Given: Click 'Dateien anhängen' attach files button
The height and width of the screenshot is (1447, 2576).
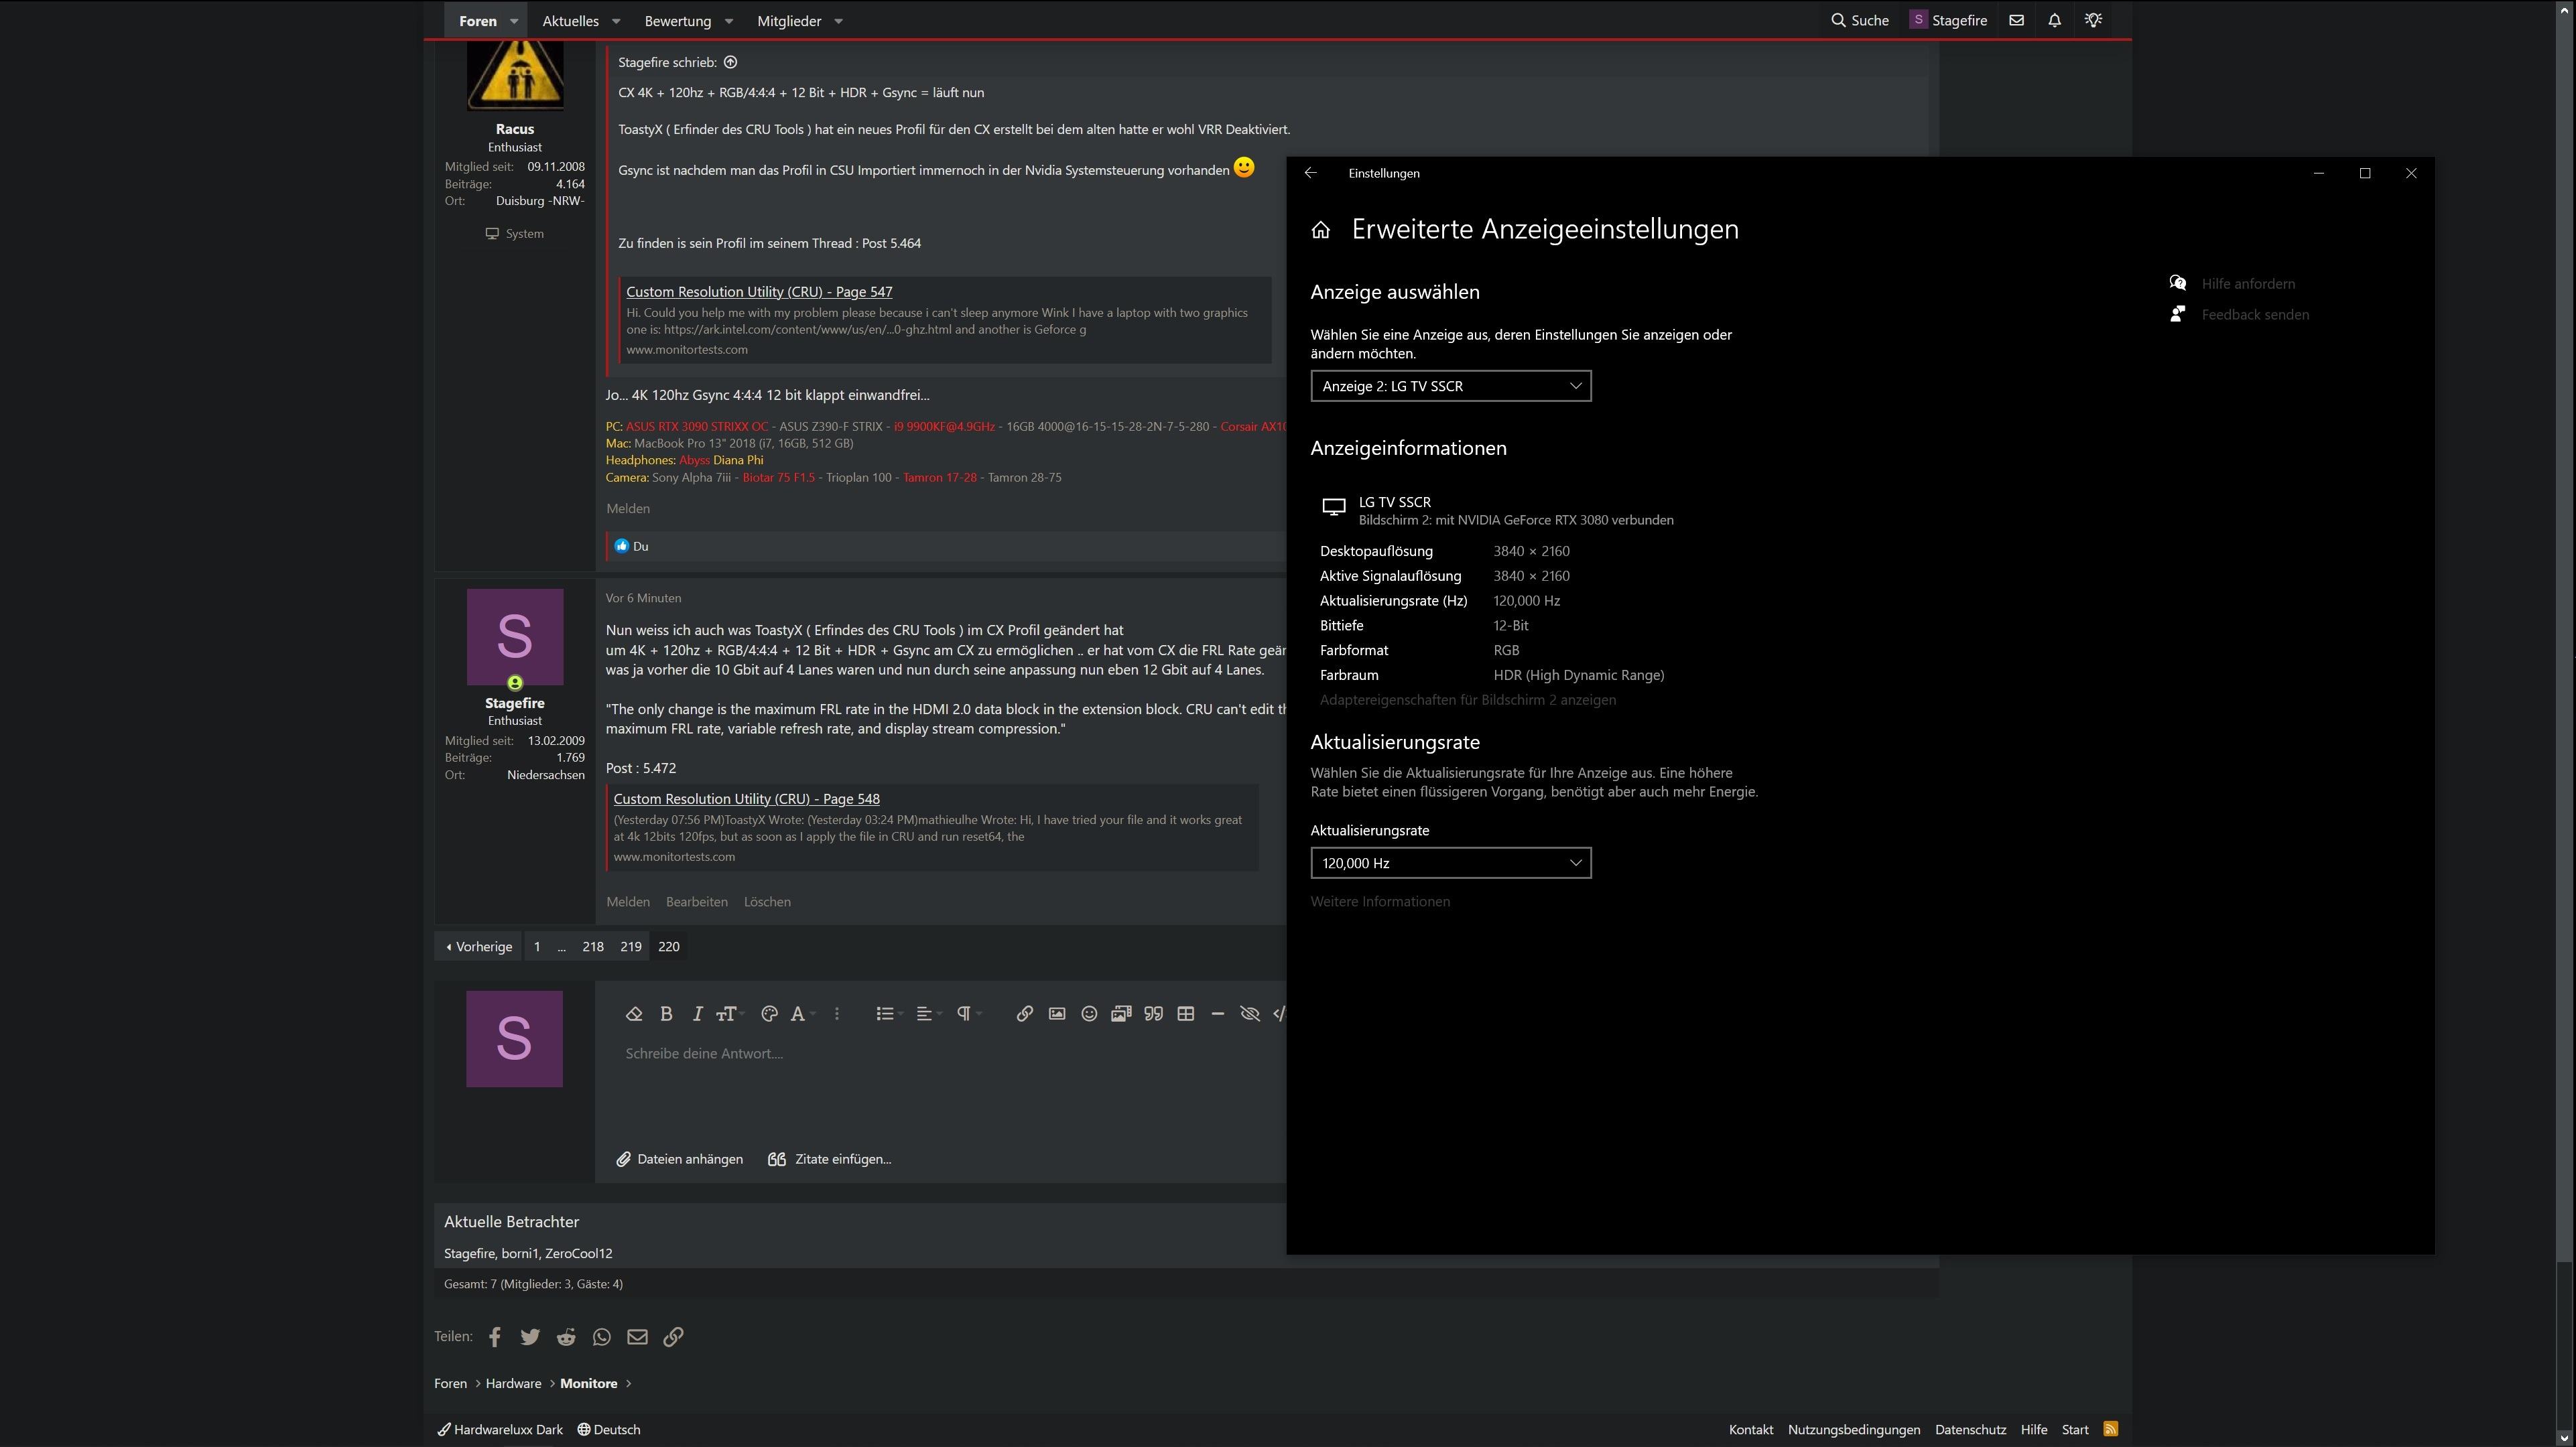Looking at the screenshot, I should pos(680,1159).
